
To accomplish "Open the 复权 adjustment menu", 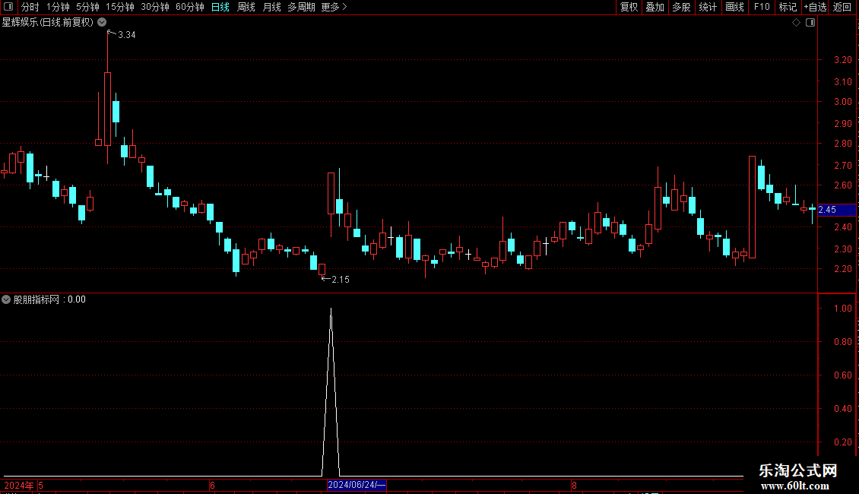I will click(x=629, y=7).
